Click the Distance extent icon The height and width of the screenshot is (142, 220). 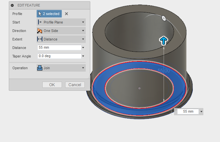tap(39, 39)
